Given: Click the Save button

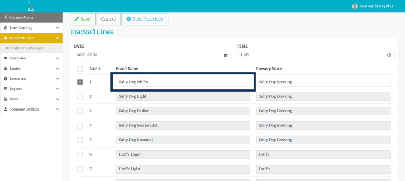Looking at the screenshot, I should 82,19.
